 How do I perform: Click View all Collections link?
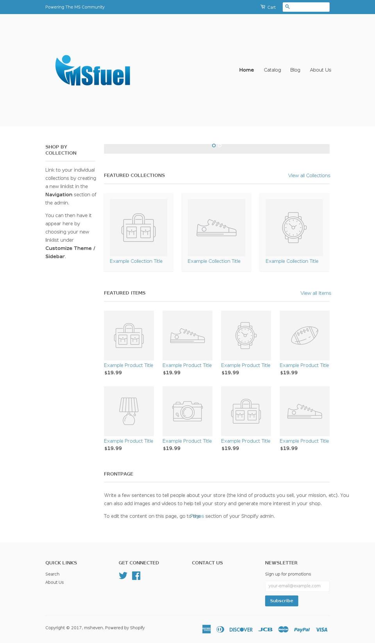tap(309, 176)
